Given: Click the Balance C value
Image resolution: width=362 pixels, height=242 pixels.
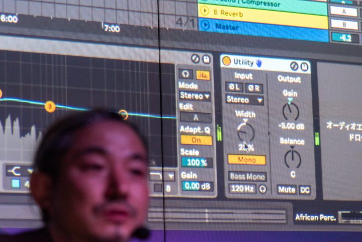Looking at the screenshot, I should click(x=293, y=175).
